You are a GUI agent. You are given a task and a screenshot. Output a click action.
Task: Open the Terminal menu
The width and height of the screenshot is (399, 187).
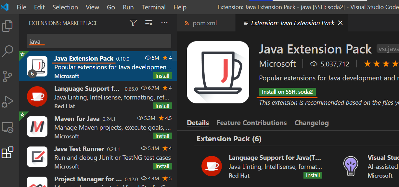pos(154,7)
